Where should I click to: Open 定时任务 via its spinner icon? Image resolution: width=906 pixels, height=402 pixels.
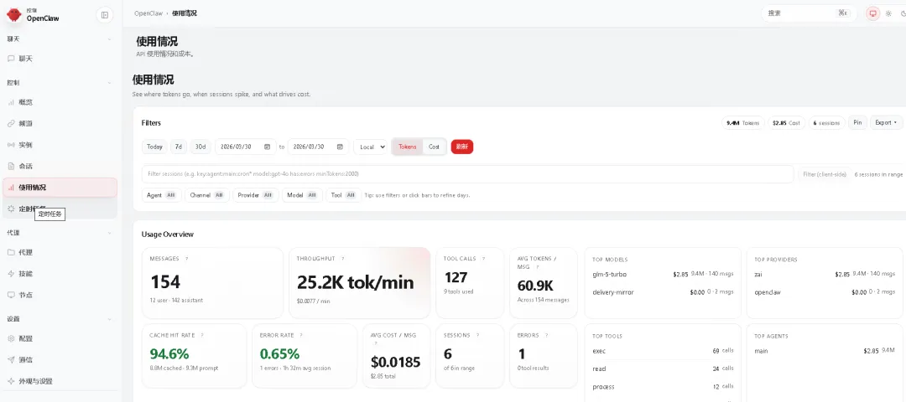[11, 209]
